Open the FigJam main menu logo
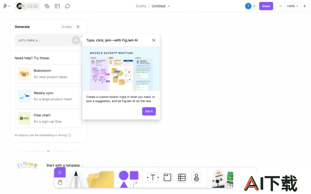Screen dimensions: 311x194 pyautogui.click(x=5, y=6)
